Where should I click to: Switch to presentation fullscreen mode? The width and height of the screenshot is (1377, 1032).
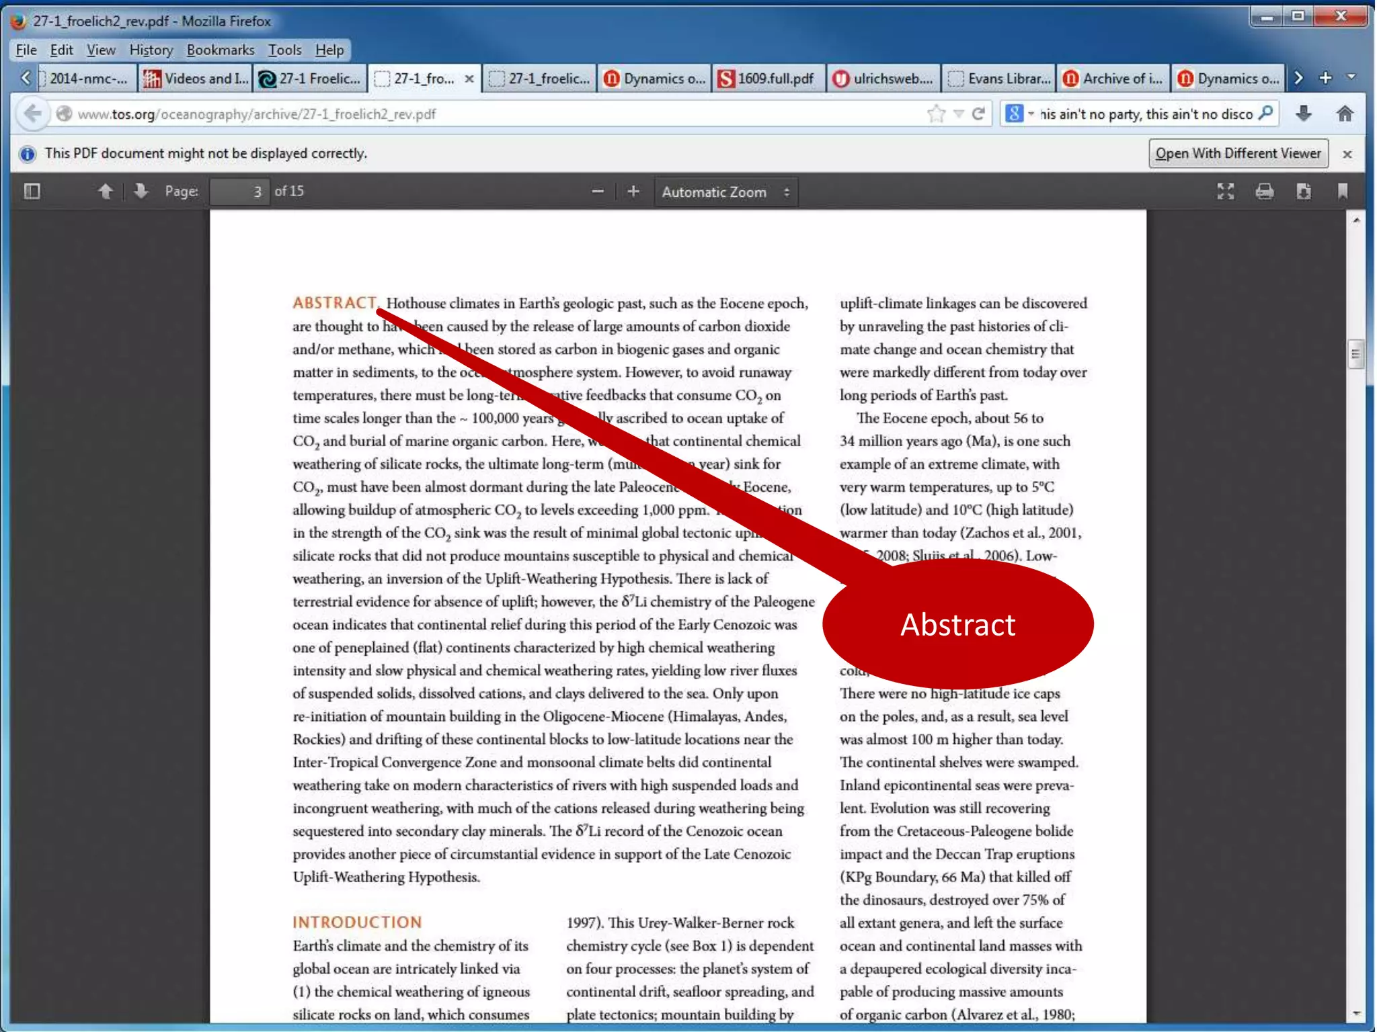point(1225,191)
